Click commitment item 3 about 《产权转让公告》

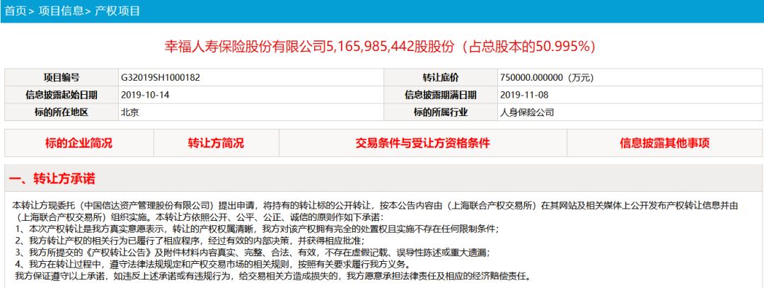coord(253,253)
